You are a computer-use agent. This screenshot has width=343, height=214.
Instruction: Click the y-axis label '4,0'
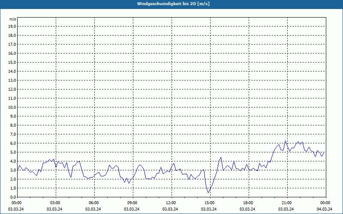point(13,161)
